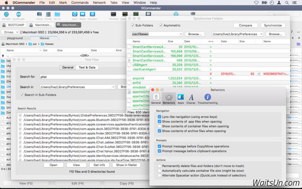The height and width of the screenshot is (189, 302).
Task: Click the Go To folder icon
Action: 57,14
